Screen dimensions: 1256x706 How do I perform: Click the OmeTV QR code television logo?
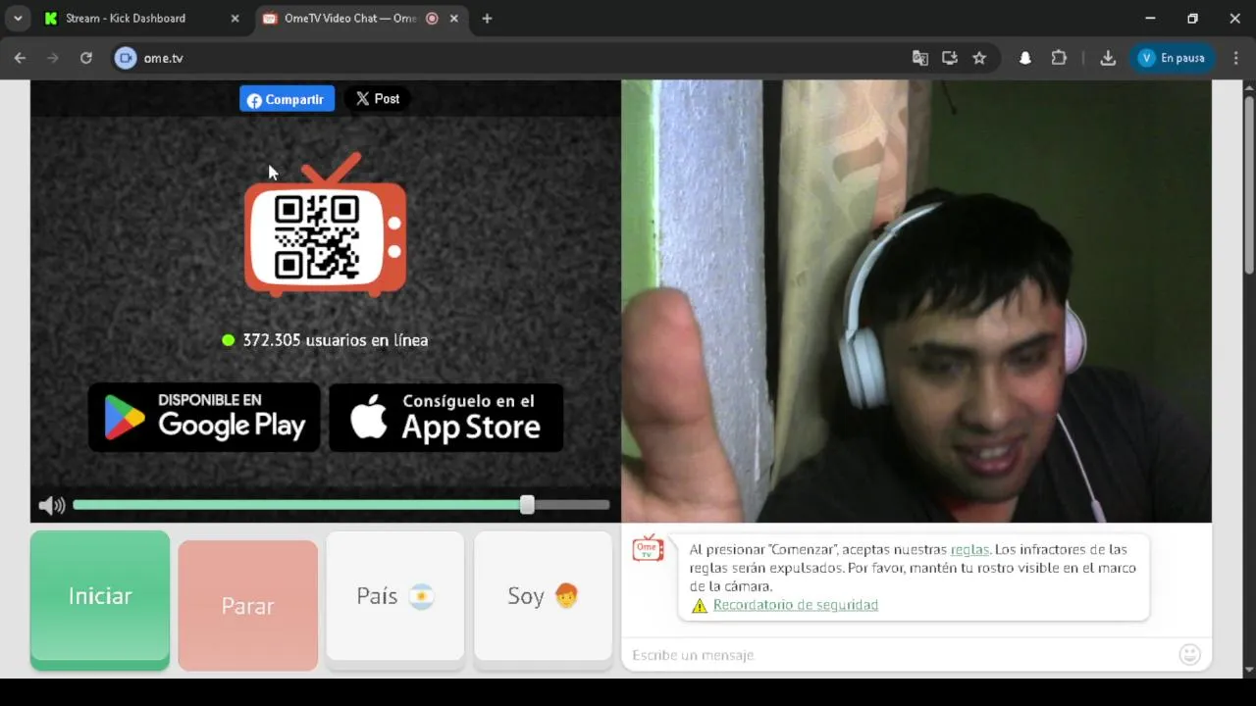point(325,225)
